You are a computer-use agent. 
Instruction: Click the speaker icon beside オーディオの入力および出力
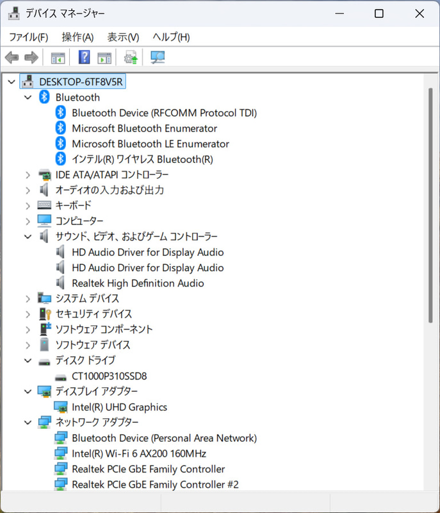[44, 190]
